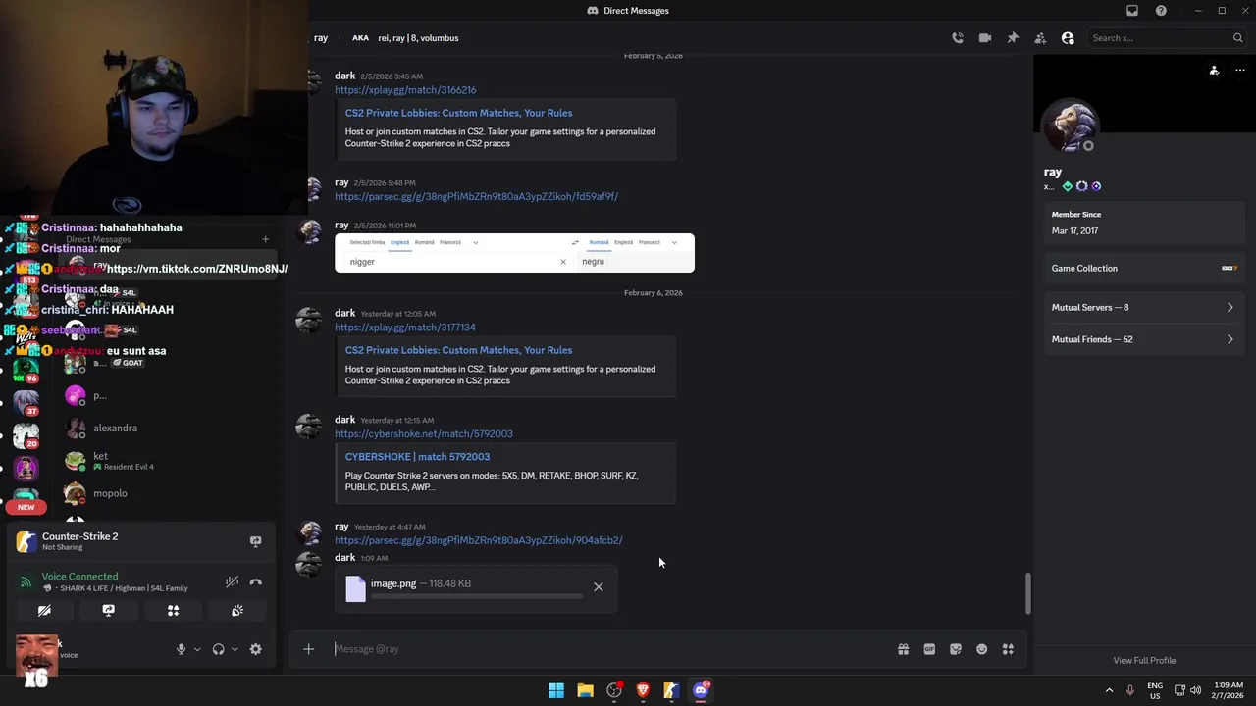Viewport: 1256px width, 706px height.
Task: Toggle noise suppression in voice panel
Action: coord(232,582)
